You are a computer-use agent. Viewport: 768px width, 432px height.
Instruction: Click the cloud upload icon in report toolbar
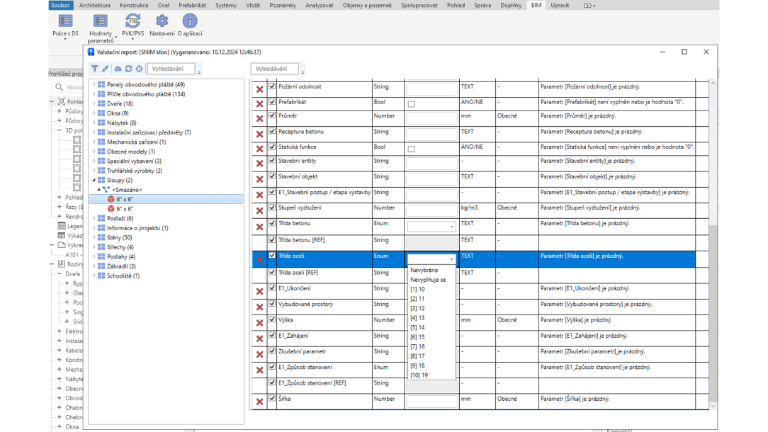tap(118, 69)
